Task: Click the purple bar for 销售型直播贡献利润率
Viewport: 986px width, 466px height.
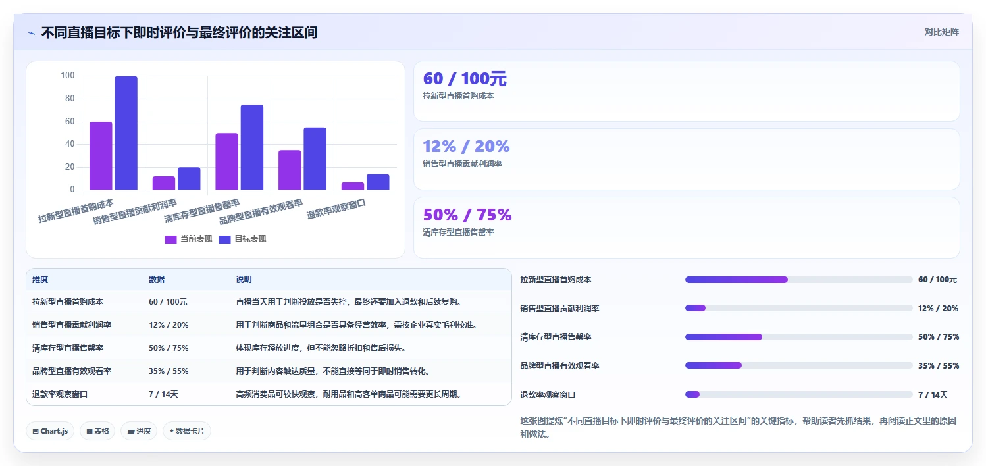Action: [164, 183]
